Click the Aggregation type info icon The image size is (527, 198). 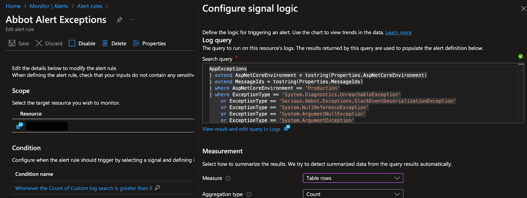pos(249,194)
